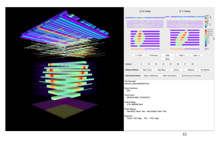Enable Red Blue stereo effect

(x=162, y=70)
